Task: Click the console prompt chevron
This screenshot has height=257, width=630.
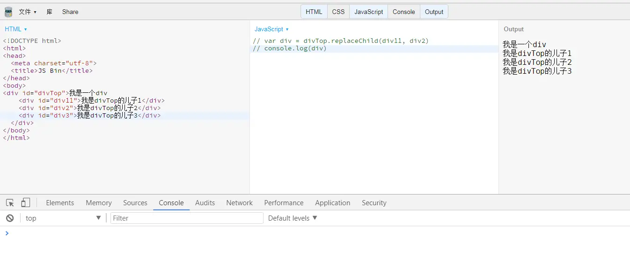Action: (7, 233)
